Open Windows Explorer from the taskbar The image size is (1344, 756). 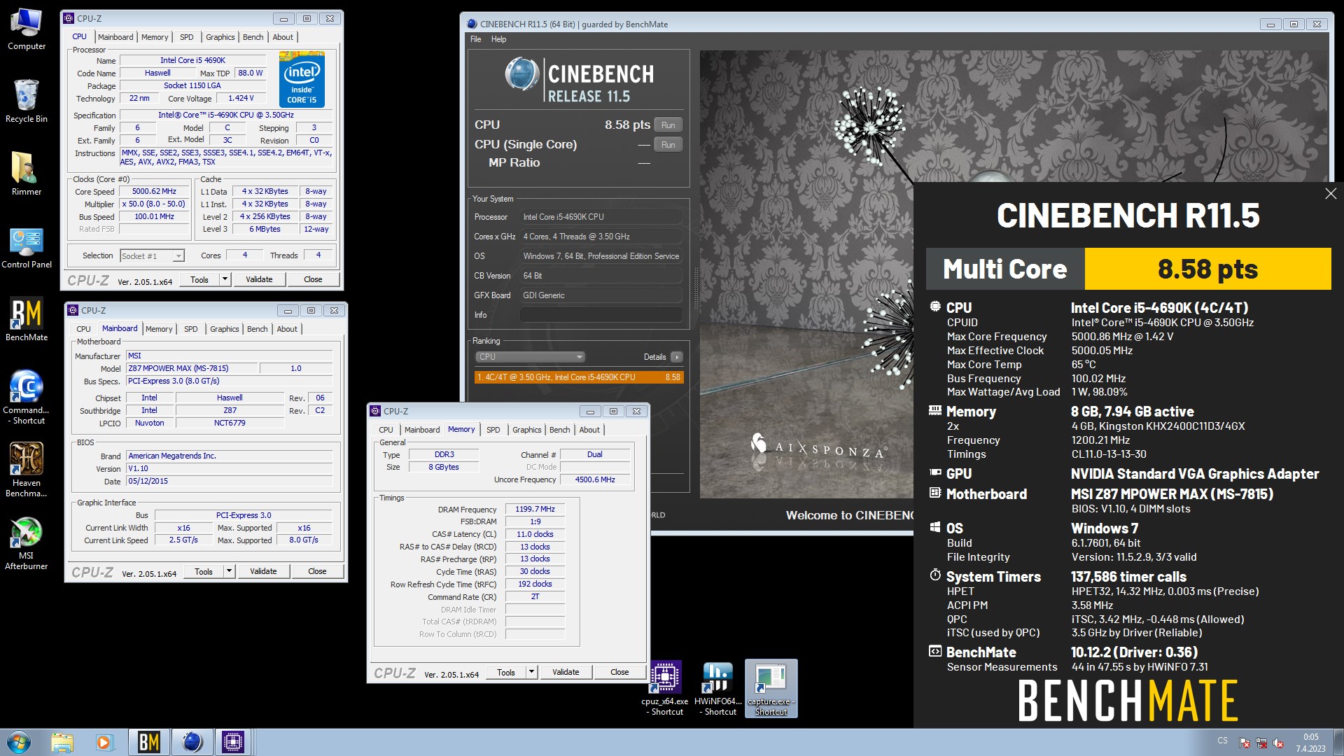pyautogui.click(x=62, y=742)
